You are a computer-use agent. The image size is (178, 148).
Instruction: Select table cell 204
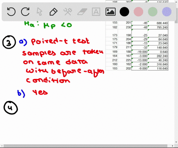[x=125, y=39]
